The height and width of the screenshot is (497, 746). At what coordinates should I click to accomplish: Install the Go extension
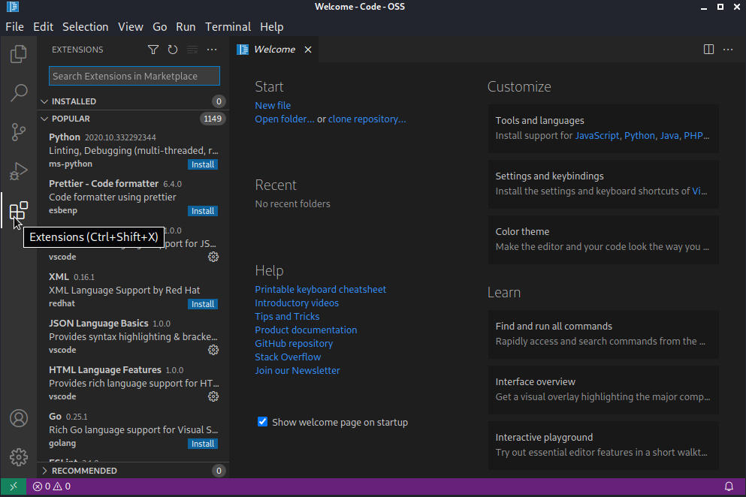coord(203,444)
